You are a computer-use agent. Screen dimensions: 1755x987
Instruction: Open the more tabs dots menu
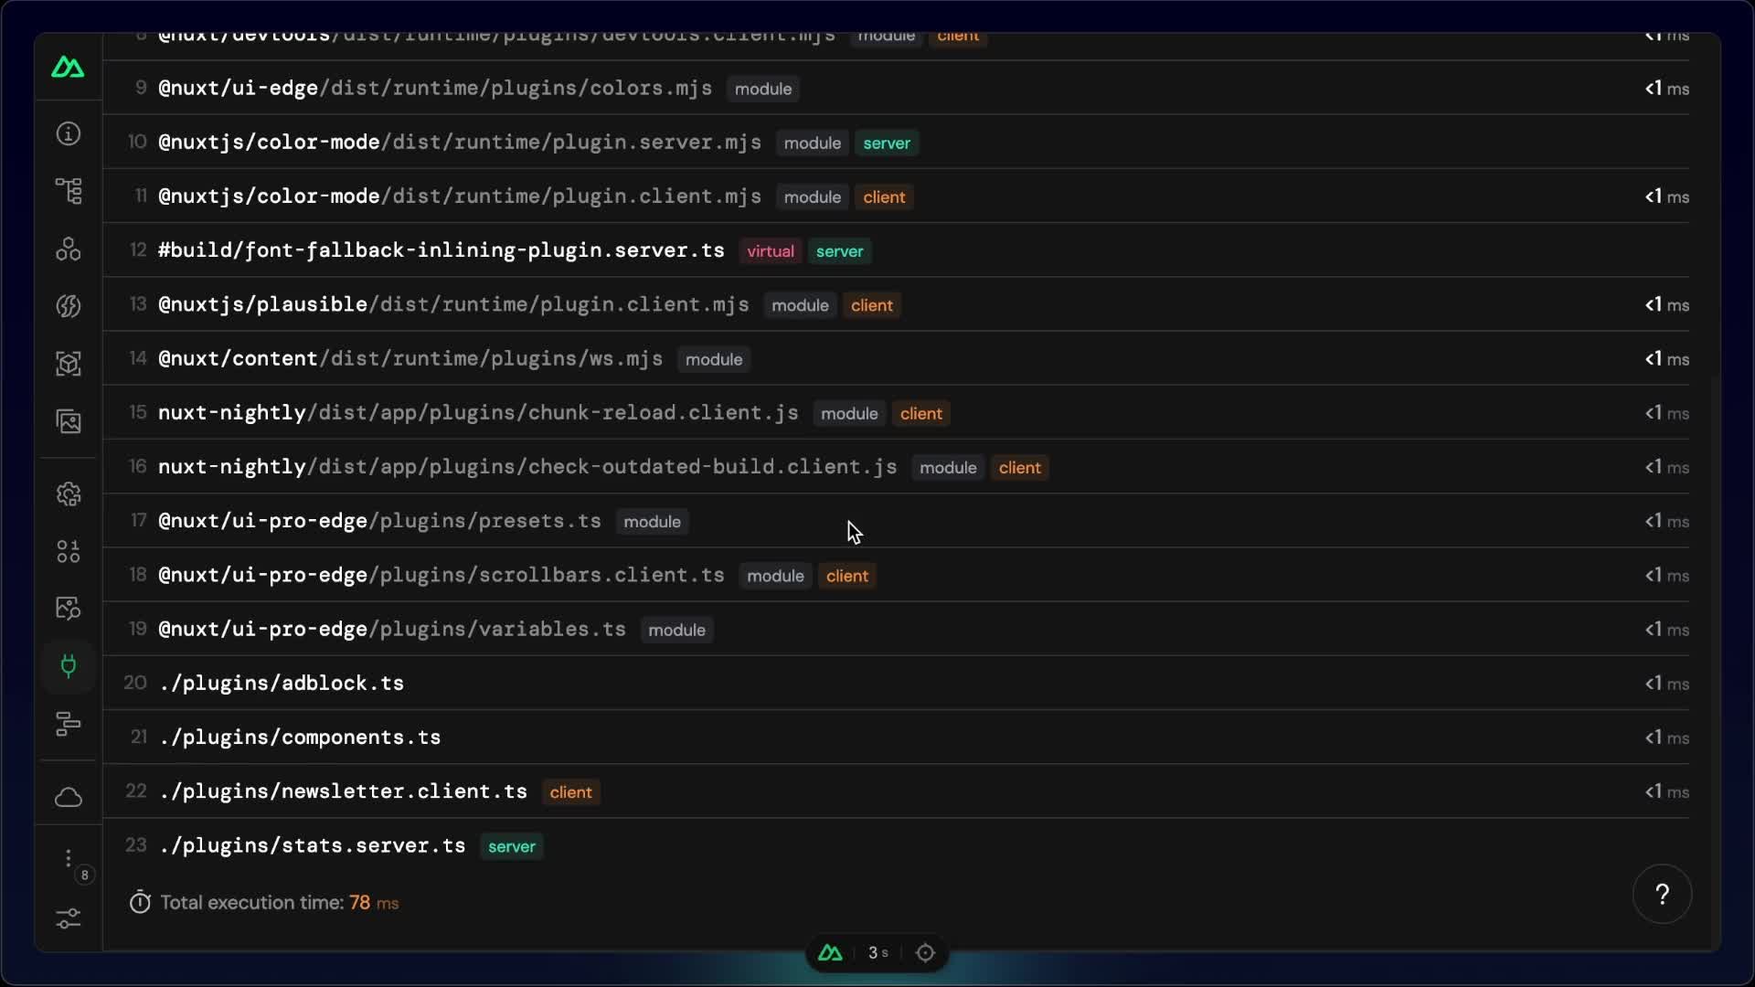(x=69, y=859)
